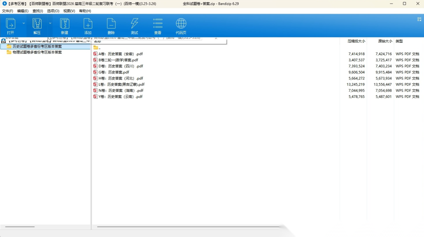Click the Test archive (测试) icon
Viewport: 424px width, 237px height.
(134, 24)
